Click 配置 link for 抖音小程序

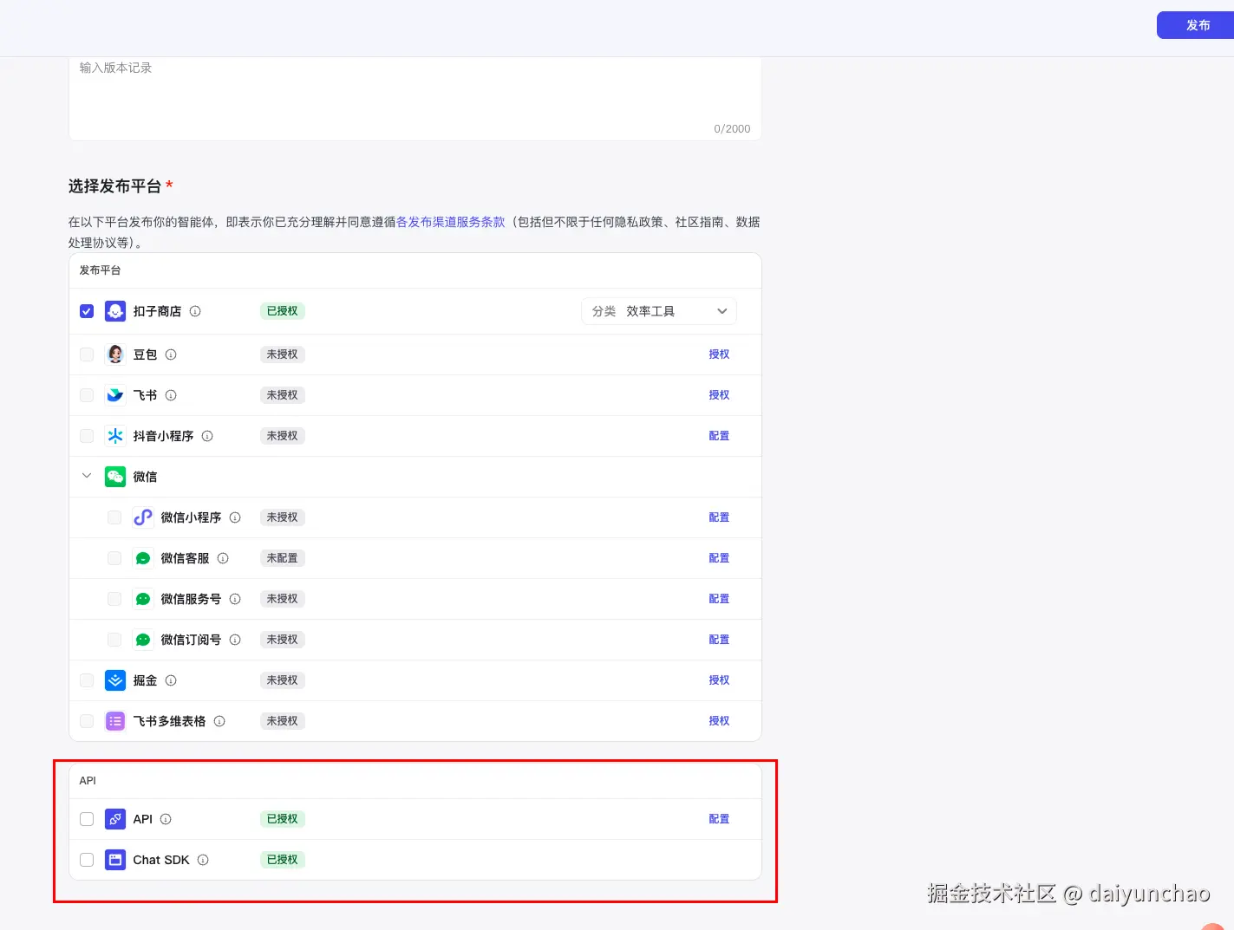click(x=719, y=436)
